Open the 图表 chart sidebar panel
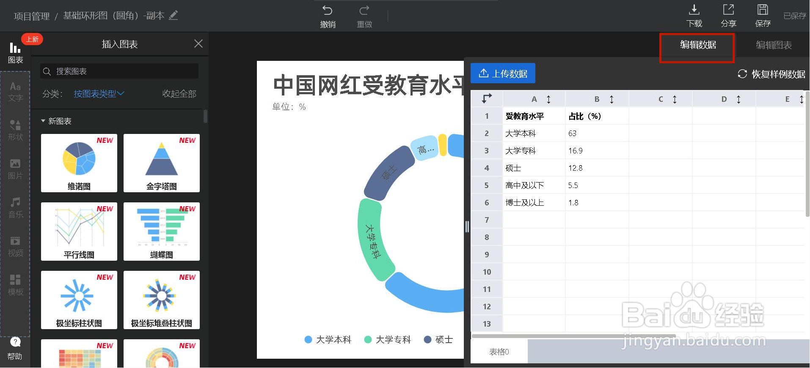 coord(15,53)
